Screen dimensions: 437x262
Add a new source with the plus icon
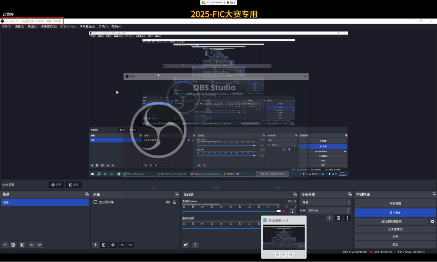[96, 245]
